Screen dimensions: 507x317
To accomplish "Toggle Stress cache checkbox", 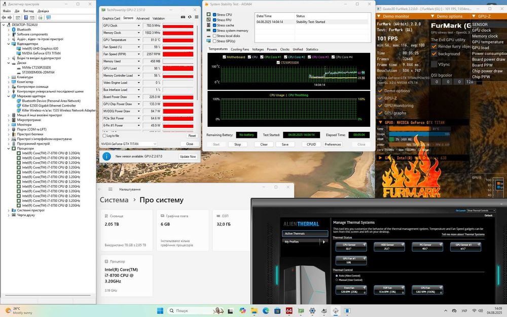I will [x=214, y=25].
